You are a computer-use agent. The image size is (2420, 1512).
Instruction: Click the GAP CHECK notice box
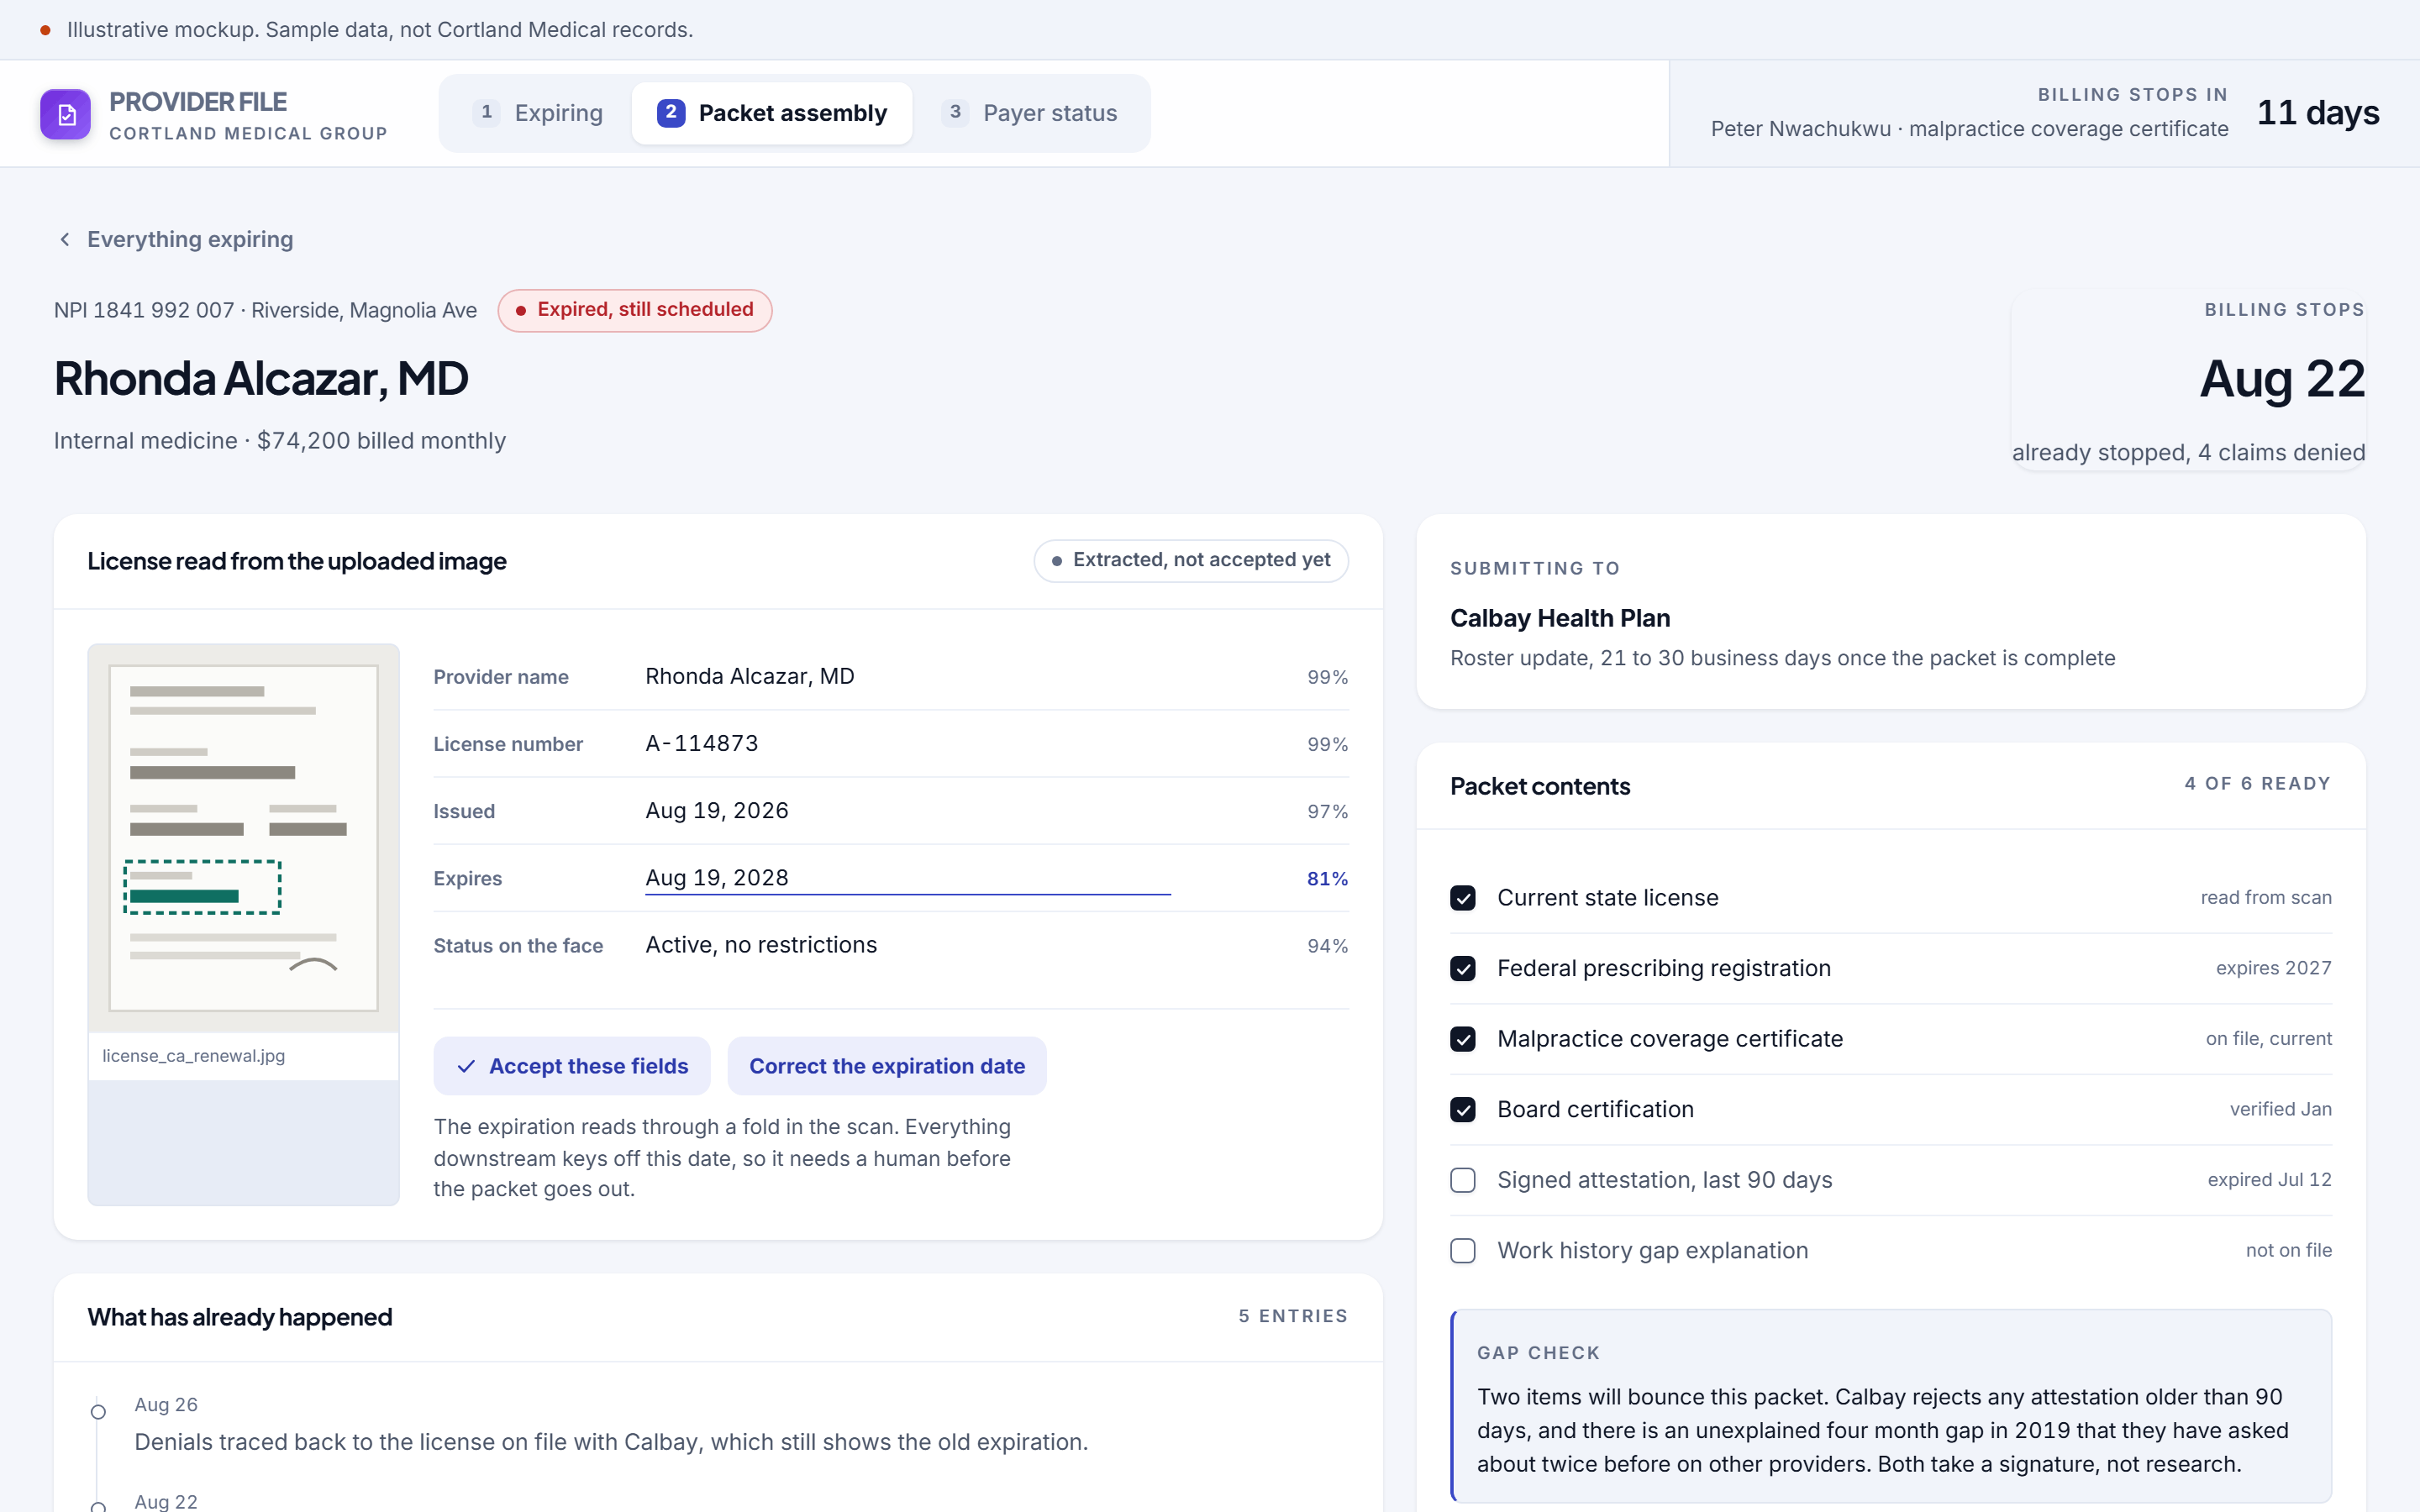(1891, 1406)
